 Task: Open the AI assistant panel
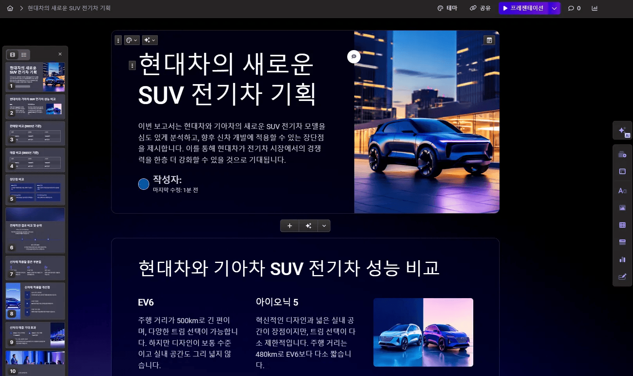622,131
